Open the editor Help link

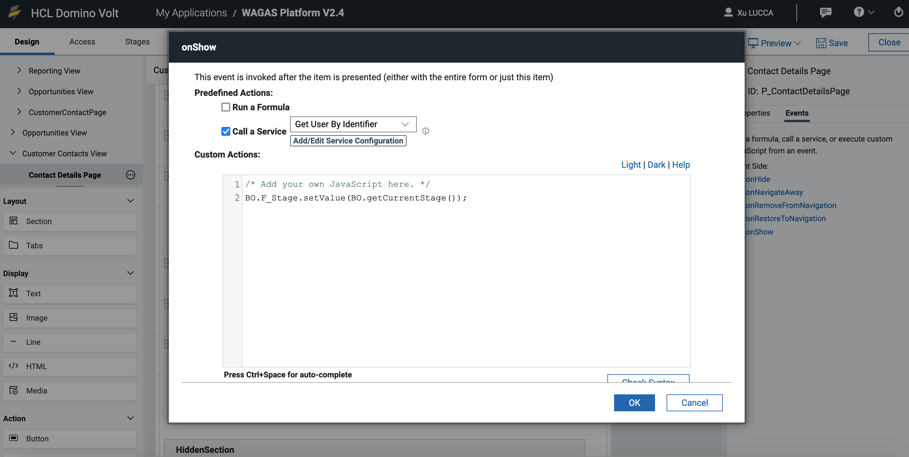681,165
